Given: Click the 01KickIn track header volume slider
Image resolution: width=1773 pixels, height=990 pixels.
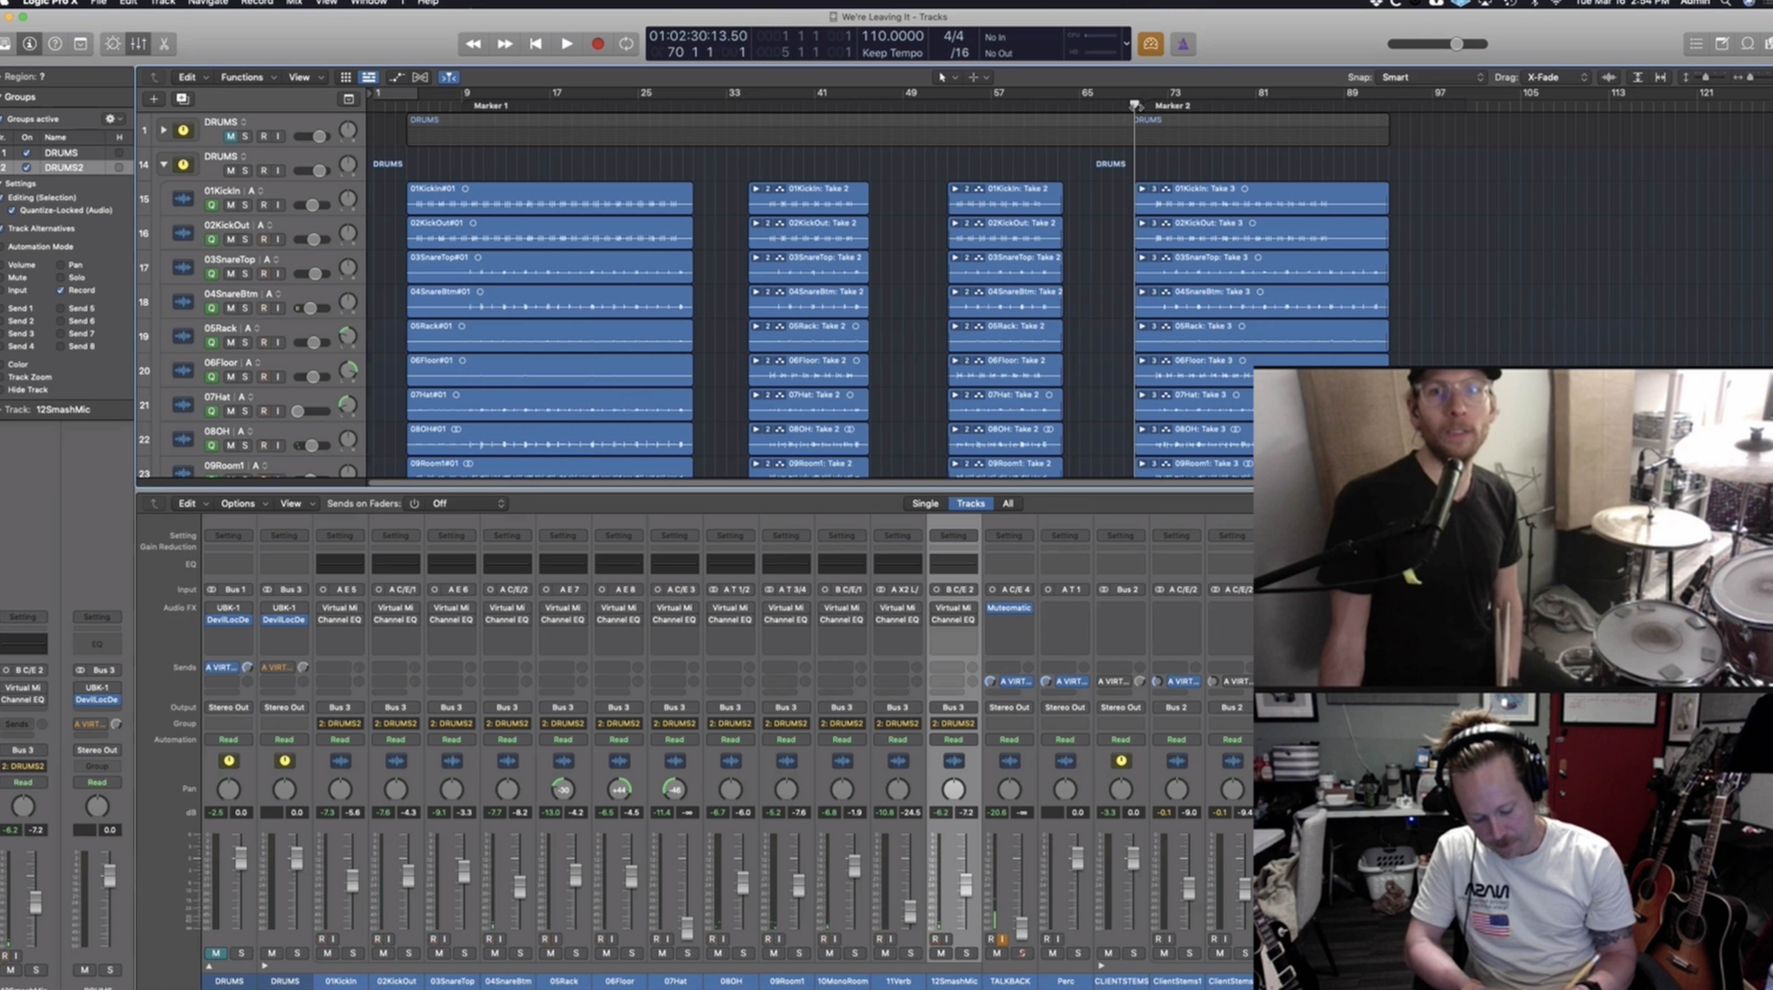Looking at the screenshot, I should 312,205.
